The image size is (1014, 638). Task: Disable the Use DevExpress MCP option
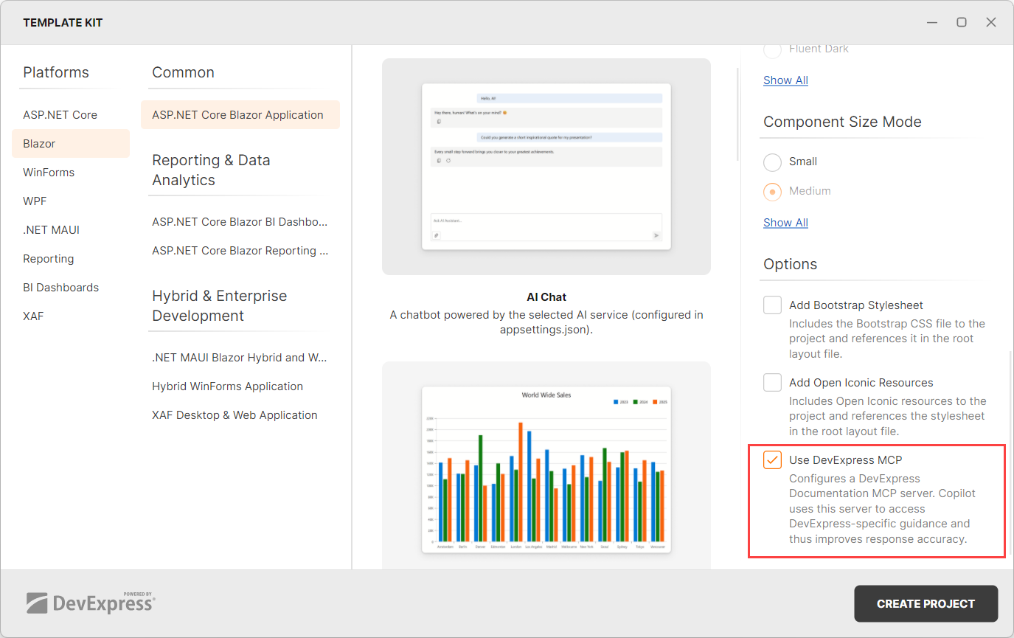tap(772, 460)
